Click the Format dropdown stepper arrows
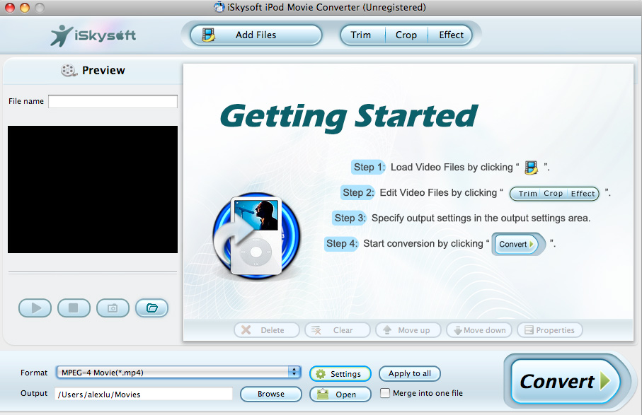 point(294,372)
